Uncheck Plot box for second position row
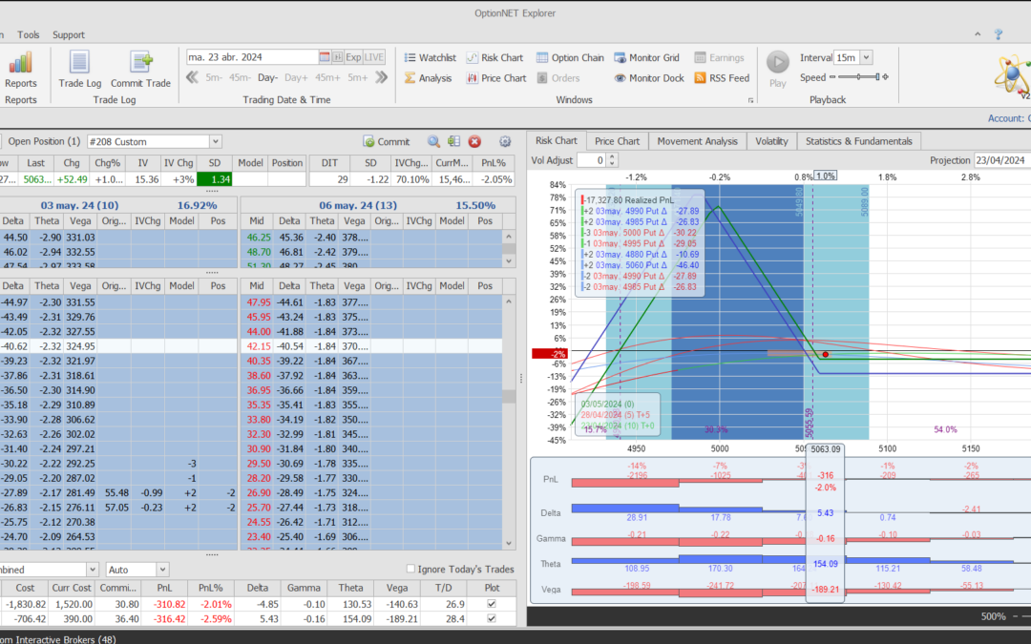The image size is (1031, 644). point(491,619)
